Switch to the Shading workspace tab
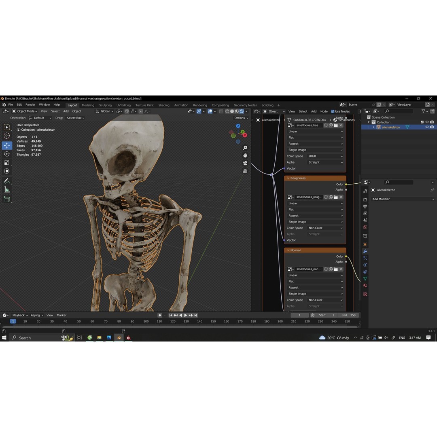The image size is (437, 437). (x=164, y=105)
